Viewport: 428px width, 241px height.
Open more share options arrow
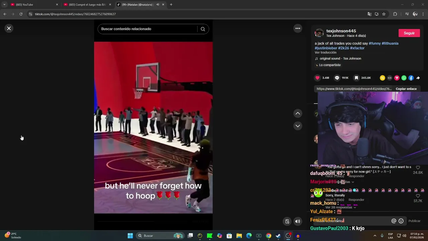coord(418,78)
